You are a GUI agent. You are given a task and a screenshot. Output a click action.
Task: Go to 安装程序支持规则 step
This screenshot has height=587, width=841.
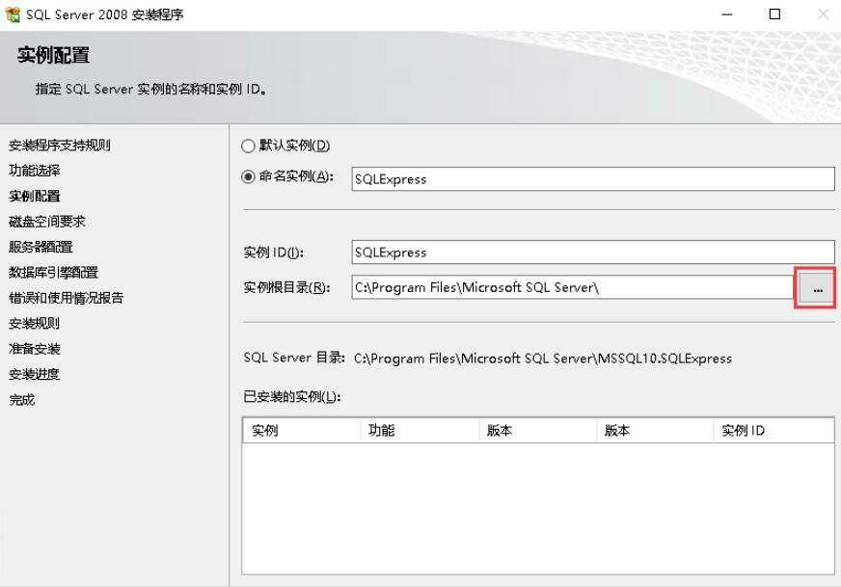pos(60,146)
